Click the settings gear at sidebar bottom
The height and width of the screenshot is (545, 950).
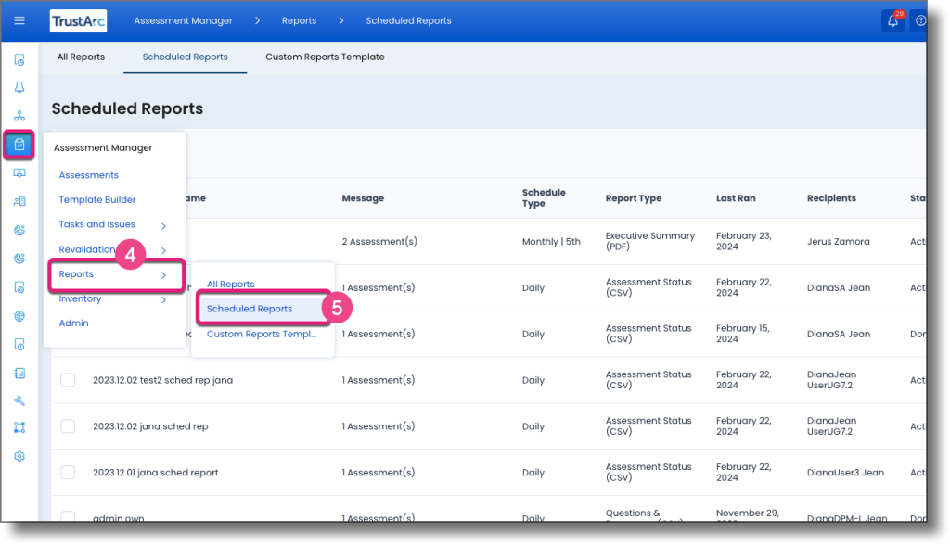pos(19,456)
